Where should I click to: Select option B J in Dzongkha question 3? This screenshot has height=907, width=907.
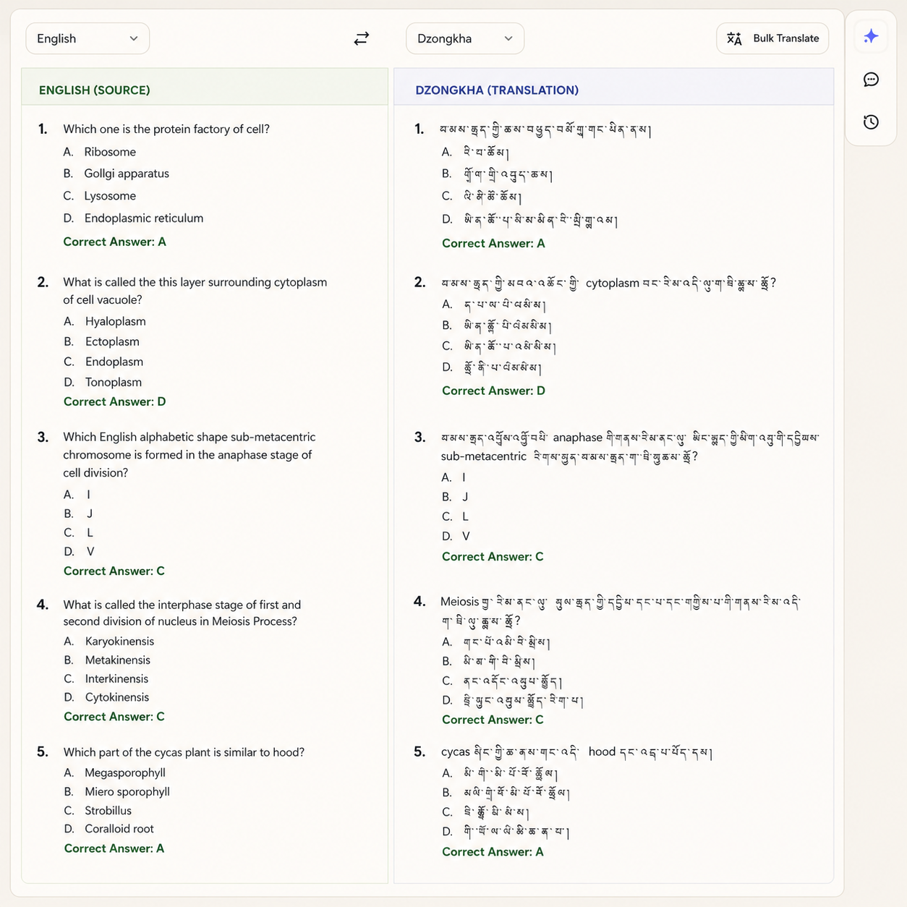coord(456,497)
